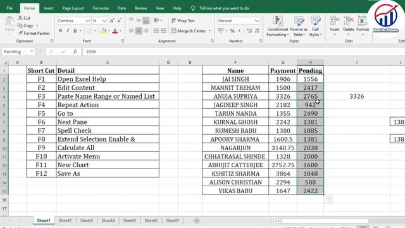Toggle Underline formatting
This screenshot has width=405, height=228.
tap(75, 31)
